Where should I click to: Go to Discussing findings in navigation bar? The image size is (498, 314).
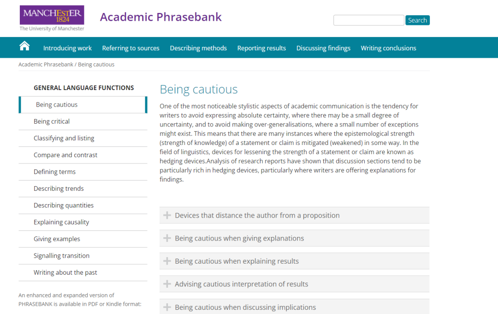pyautogui.click(x=323, y=48)
